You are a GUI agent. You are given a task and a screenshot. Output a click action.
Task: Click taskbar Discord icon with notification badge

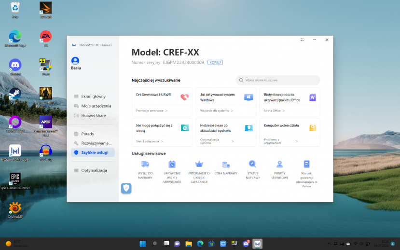click(246, 244)
